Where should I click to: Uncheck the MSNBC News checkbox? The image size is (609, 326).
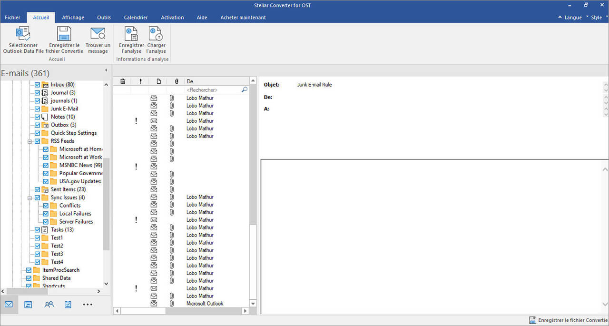[x=46, y=165]
